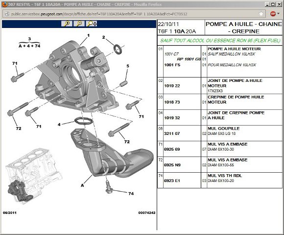Select part number 1001 C7
The height and width of the screenshot is (235, 284).
(171, 54)
